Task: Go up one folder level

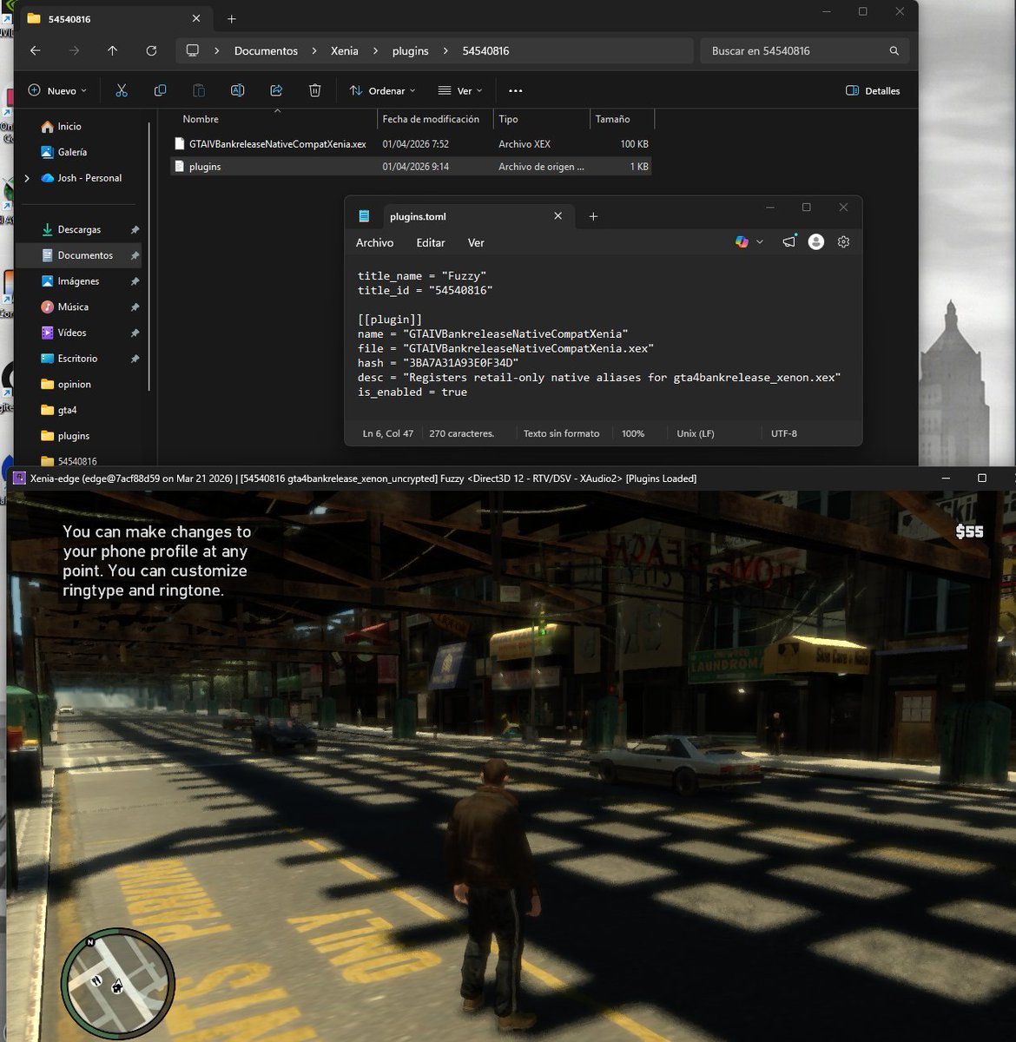Action: coord(112,50)
